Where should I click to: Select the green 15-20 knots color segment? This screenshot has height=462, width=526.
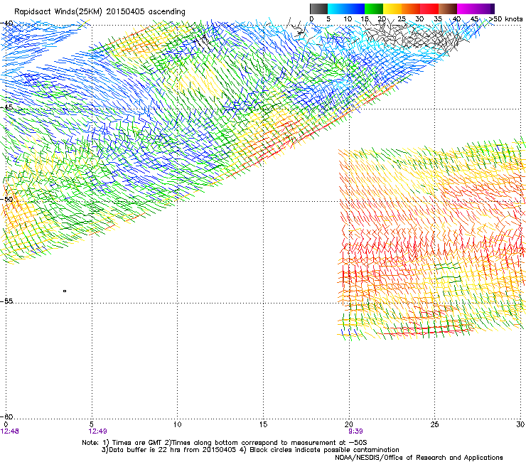374,9
